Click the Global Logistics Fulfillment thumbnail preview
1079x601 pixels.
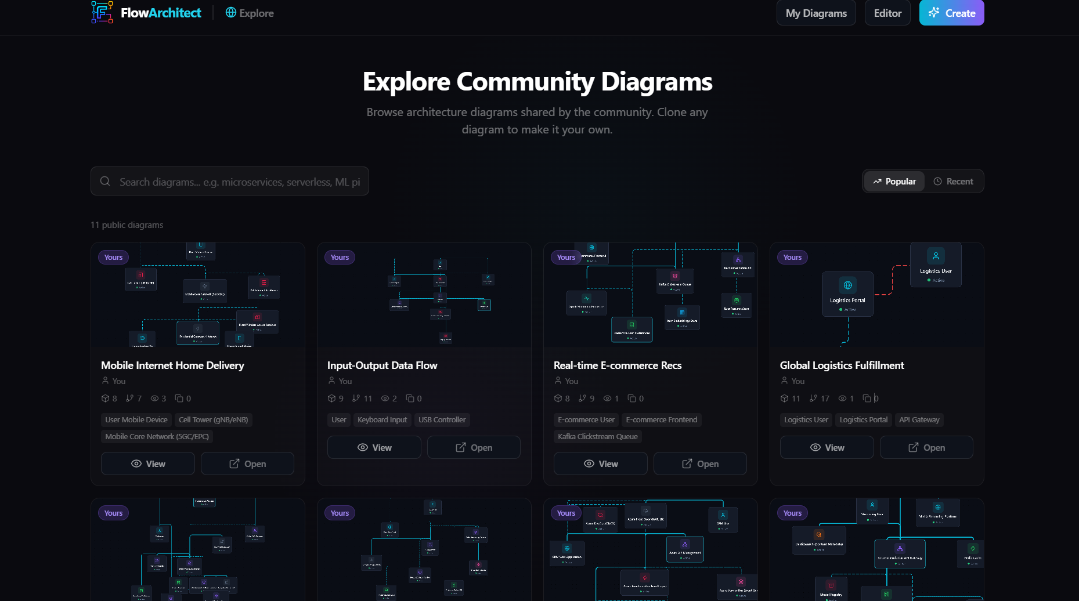[876, 295]
